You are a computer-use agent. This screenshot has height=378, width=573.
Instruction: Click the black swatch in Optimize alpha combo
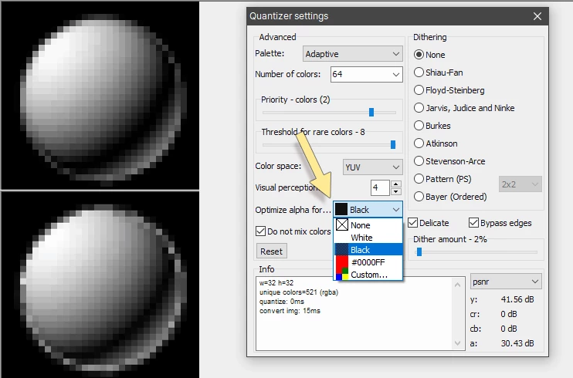tap(341, 210)
